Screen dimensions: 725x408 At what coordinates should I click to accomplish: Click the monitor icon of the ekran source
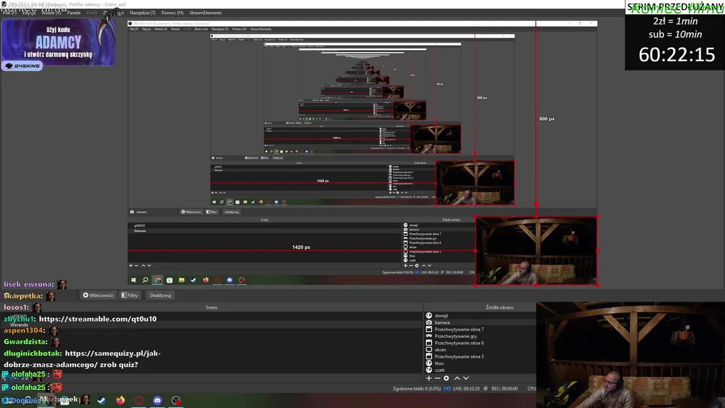pyautogui.click(x=429, y=350)
